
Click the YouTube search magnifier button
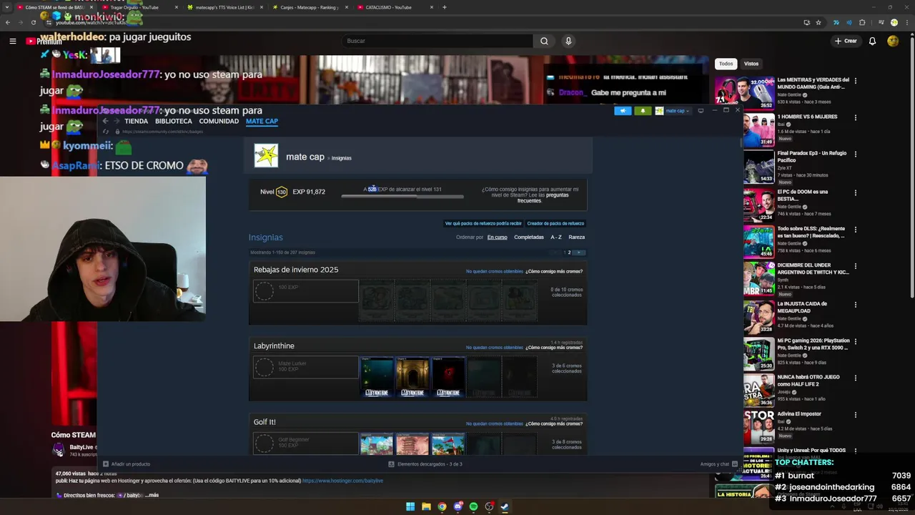click(544, 41)
